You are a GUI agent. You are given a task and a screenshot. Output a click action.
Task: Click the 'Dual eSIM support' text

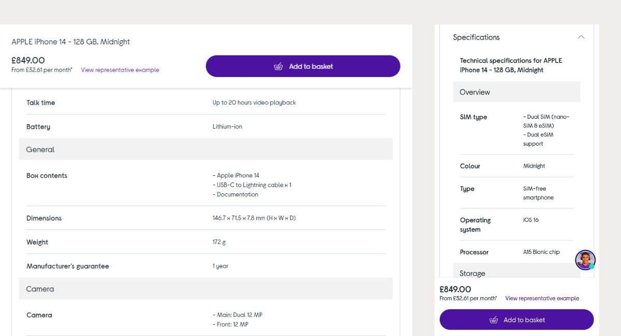pyautogui.click(x=538, y=140)
